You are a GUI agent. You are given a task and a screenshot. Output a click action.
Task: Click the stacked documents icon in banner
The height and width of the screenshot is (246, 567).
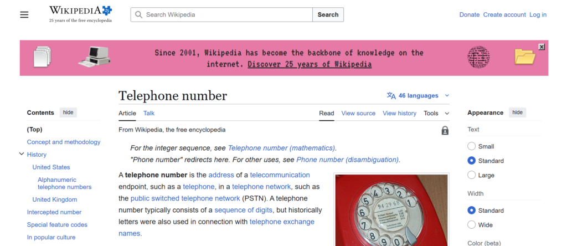tap(43, 57)
